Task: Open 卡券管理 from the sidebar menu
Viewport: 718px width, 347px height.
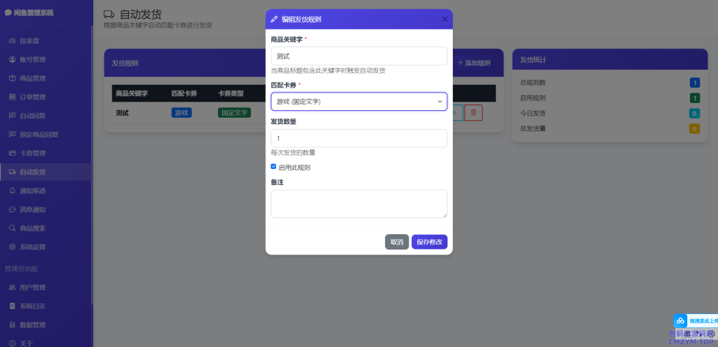Action: pyautogui.click(x=32, y=154)
